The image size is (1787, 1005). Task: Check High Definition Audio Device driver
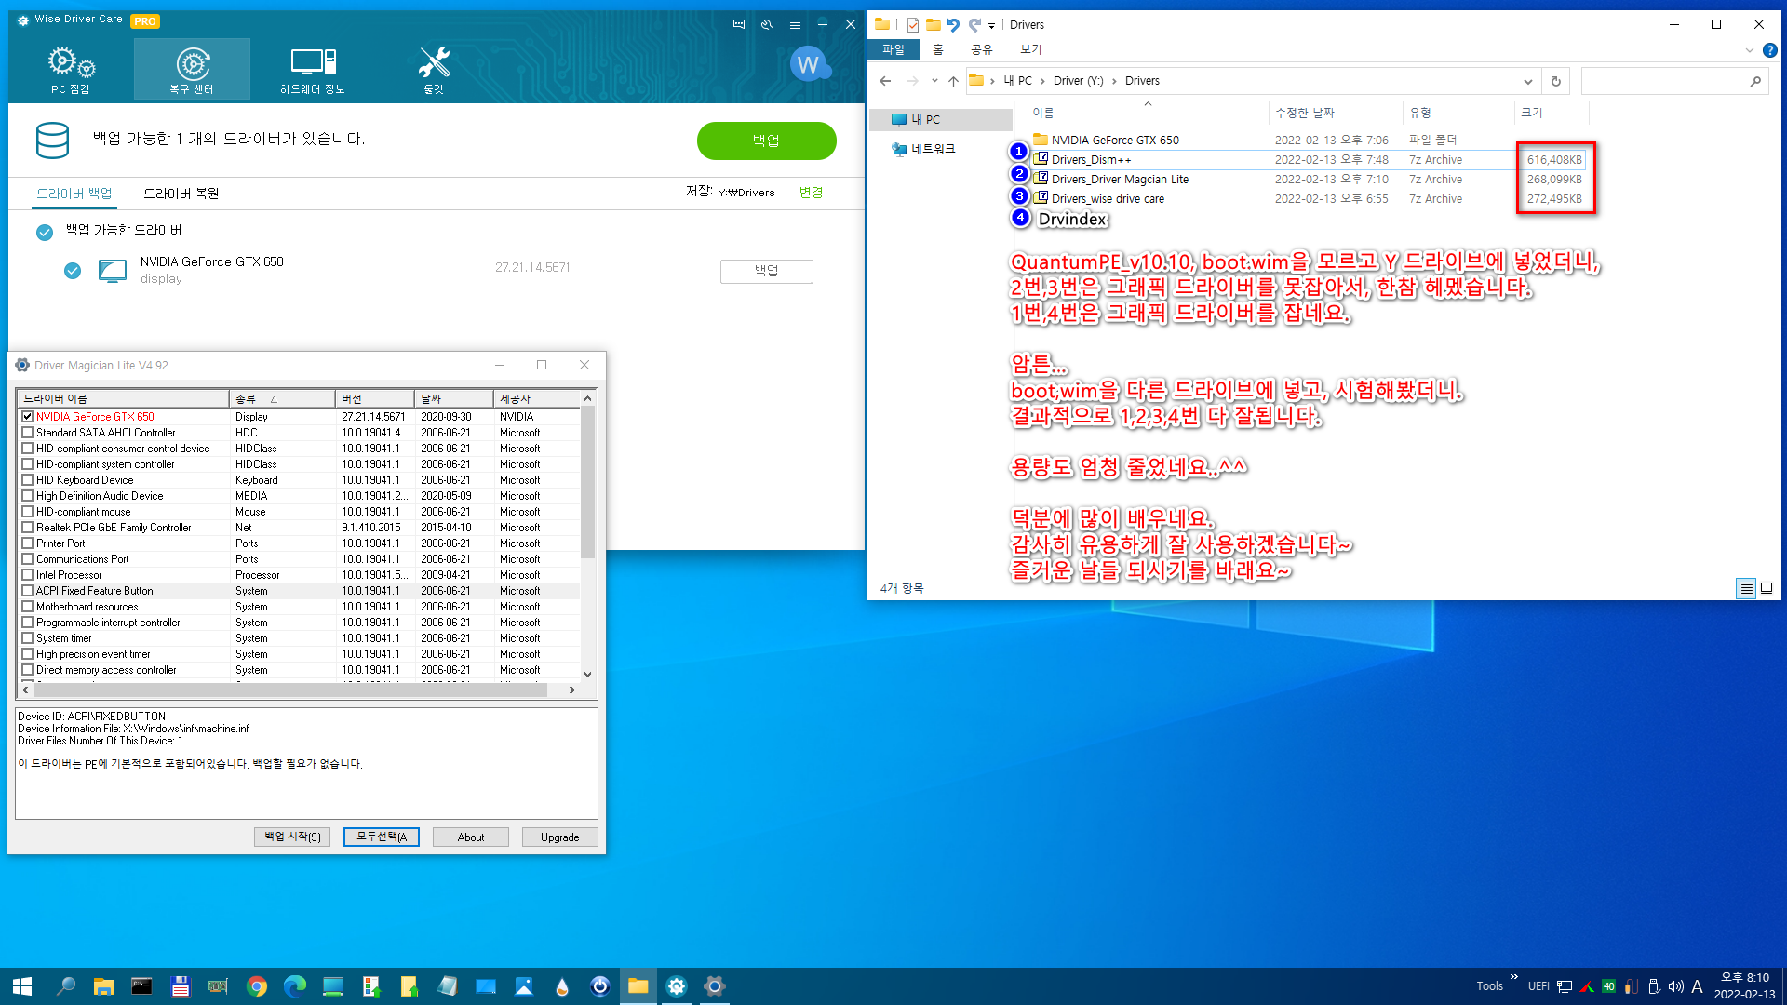(28, 496)
